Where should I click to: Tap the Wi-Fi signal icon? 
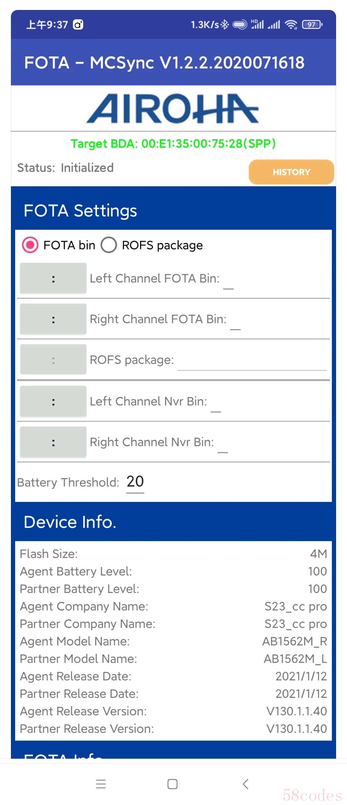(x=291, y=24)
